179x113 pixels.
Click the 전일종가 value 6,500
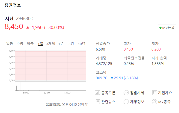100,49
